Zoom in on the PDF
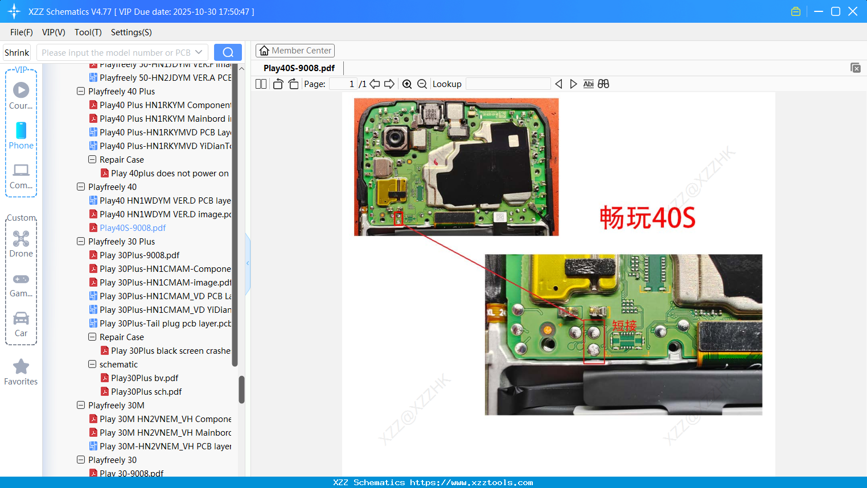867x488 pixels. [407, 84]
